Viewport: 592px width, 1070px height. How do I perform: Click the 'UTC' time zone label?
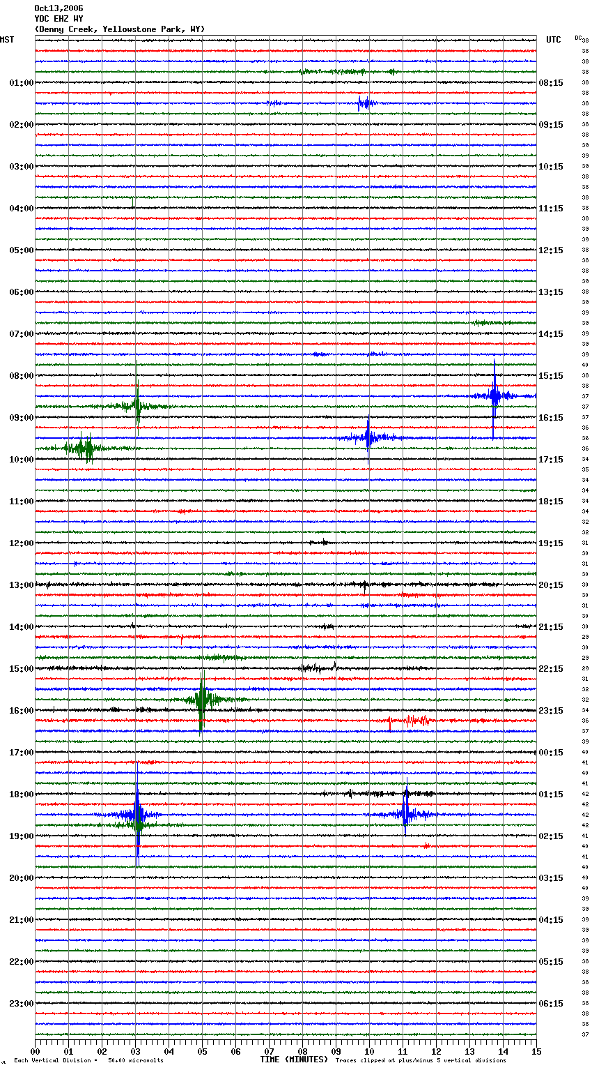(x=554, y=40)
